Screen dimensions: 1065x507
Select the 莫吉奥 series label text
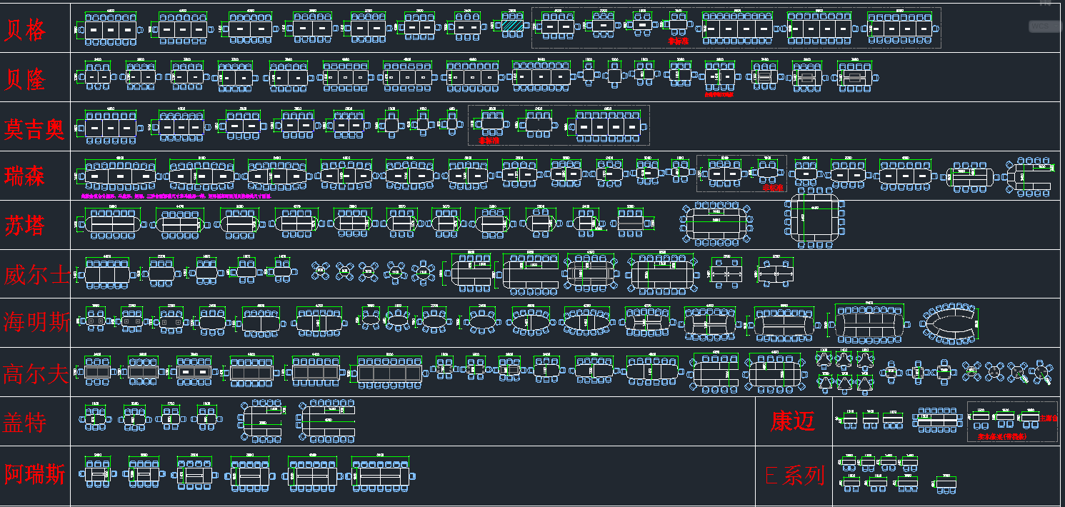click(x=34, y=129)
